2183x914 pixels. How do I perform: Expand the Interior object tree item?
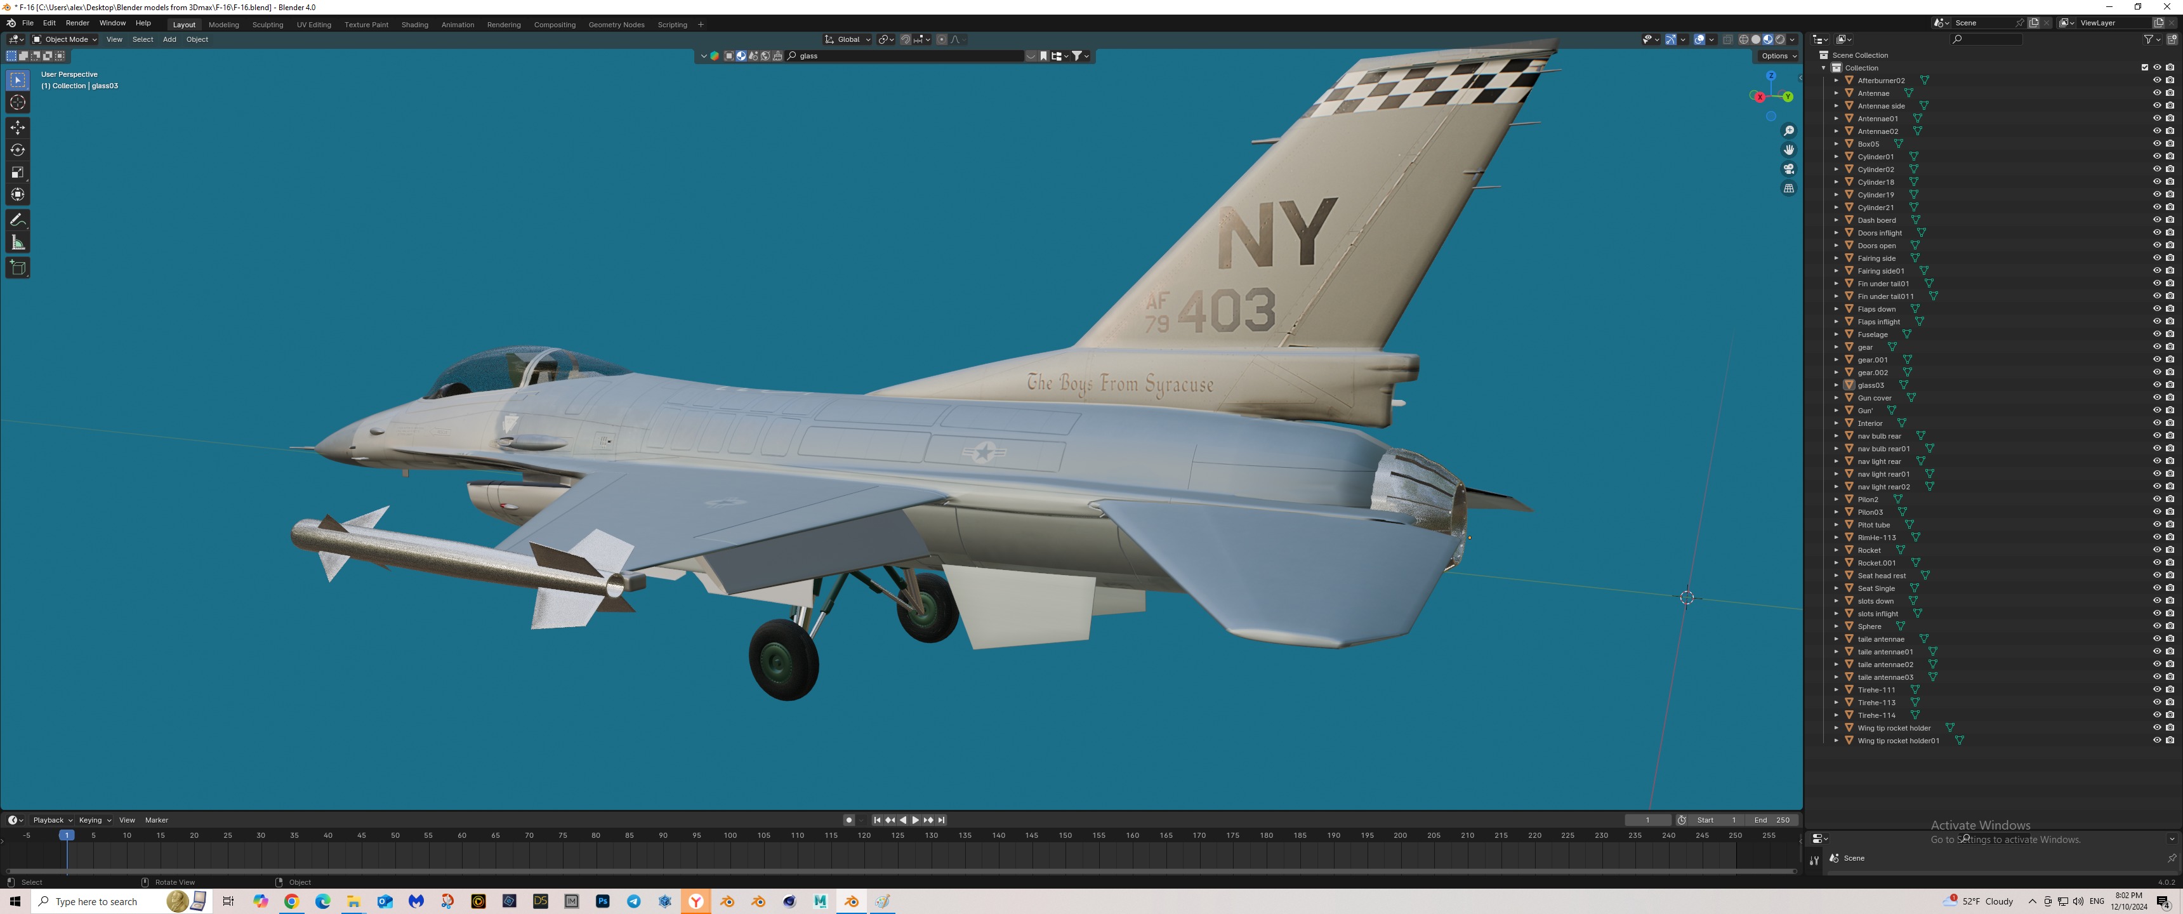[x=1837, y=423]
